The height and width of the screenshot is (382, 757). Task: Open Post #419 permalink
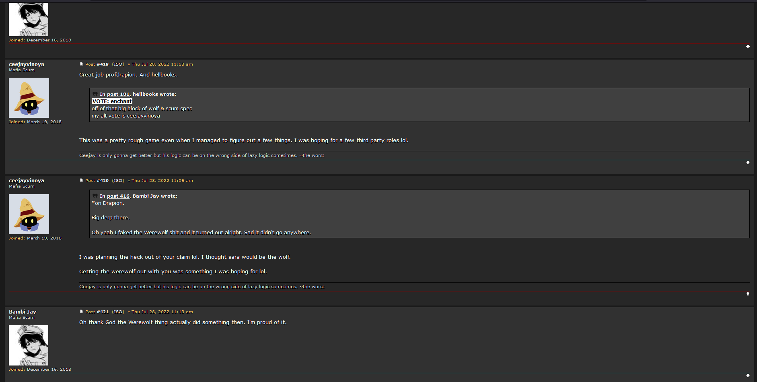97,64
